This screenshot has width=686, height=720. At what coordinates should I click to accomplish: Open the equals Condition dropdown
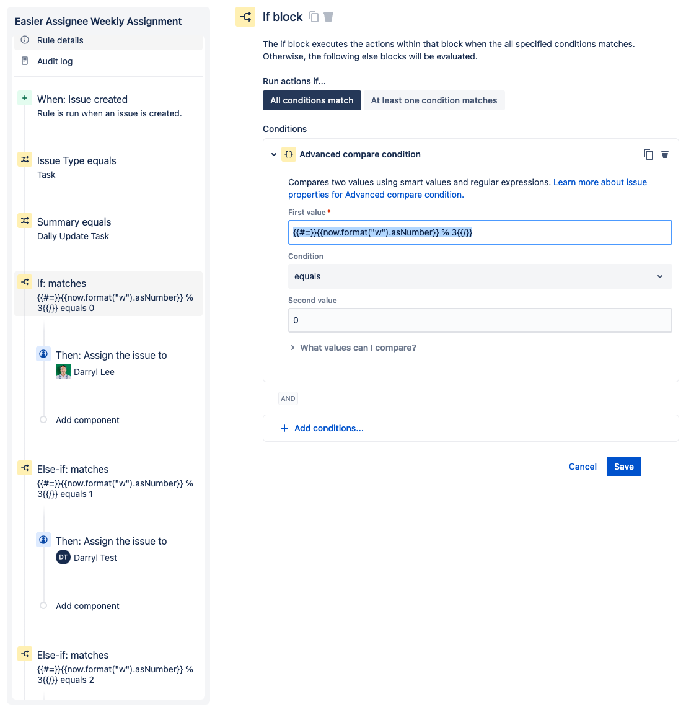pyautogui.click(x=480, y=276)
